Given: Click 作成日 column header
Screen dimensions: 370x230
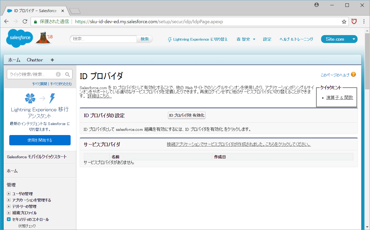Looking at the screenshot, I should pyautogui.click(x=220, y=157).
